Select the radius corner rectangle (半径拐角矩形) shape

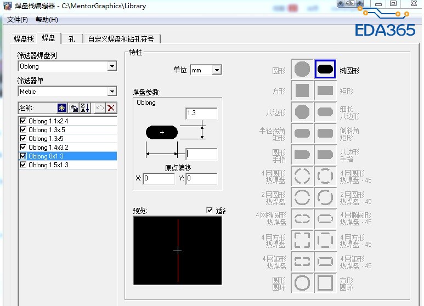302,133
